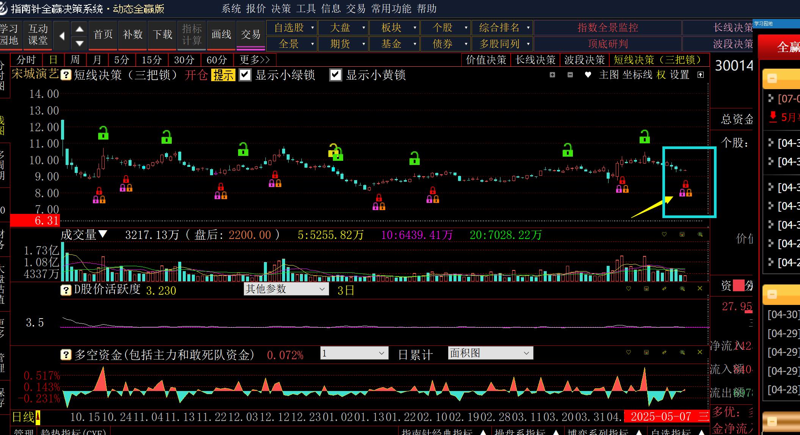Click the lock cluster at the latest candle
The image size is (800, 435).
pos(685,188)
